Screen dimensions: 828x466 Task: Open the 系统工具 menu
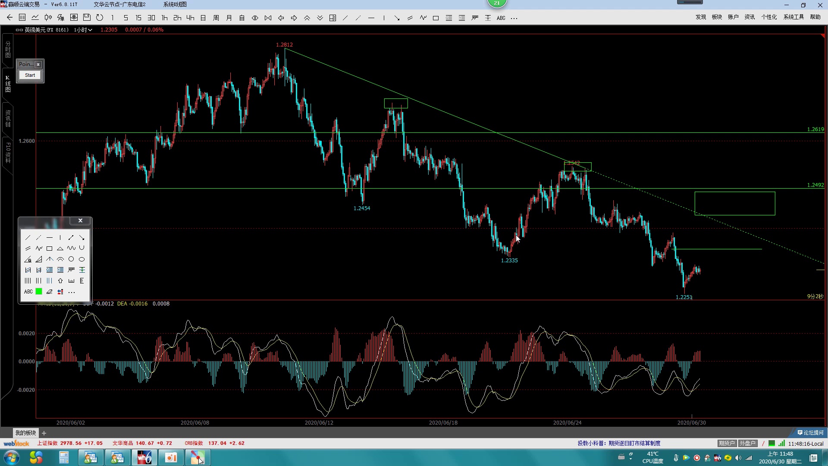[x=793, y=17]
